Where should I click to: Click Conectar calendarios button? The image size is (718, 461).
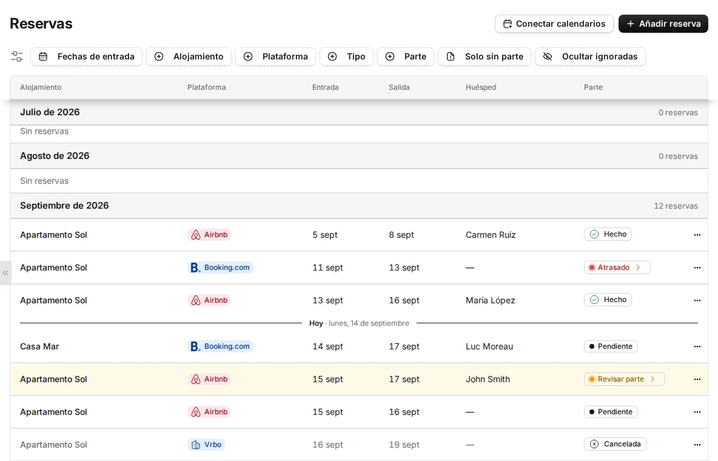tap(554, 24)
